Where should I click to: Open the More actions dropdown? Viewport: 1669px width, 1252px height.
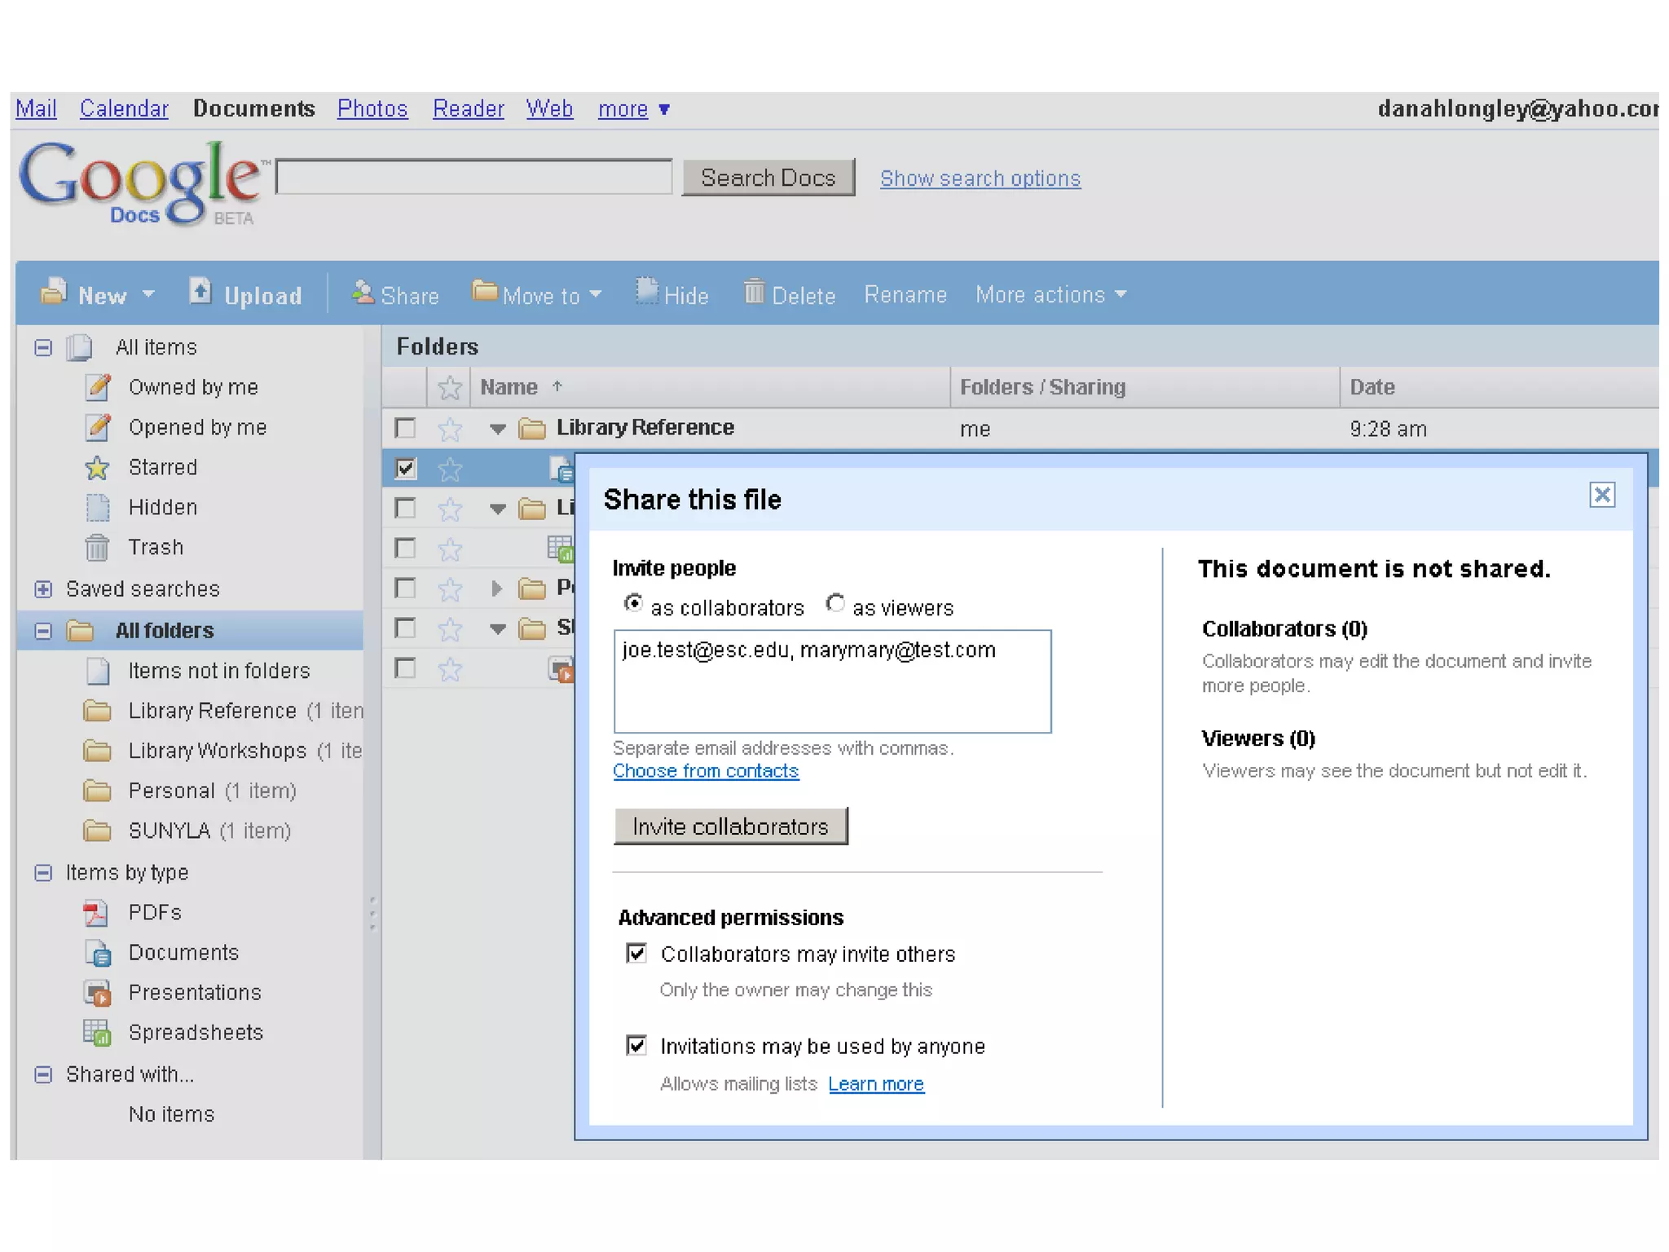tap(1050, 294)
